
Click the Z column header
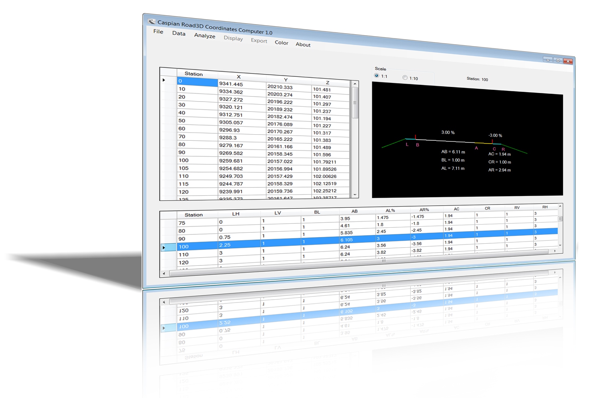328,82
